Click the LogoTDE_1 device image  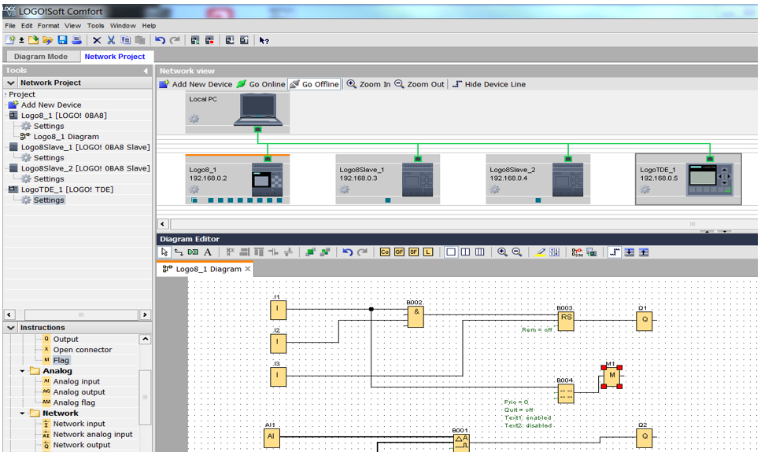click(x=709, y=179)
